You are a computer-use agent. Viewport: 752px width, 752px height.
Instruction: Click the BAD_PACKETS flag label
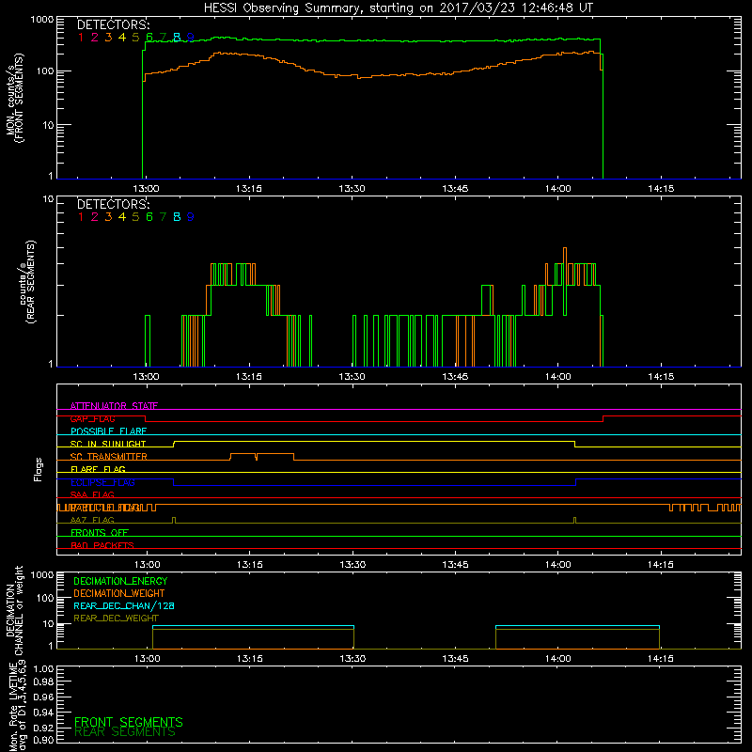pyautogui.click(x=102, y=545)
